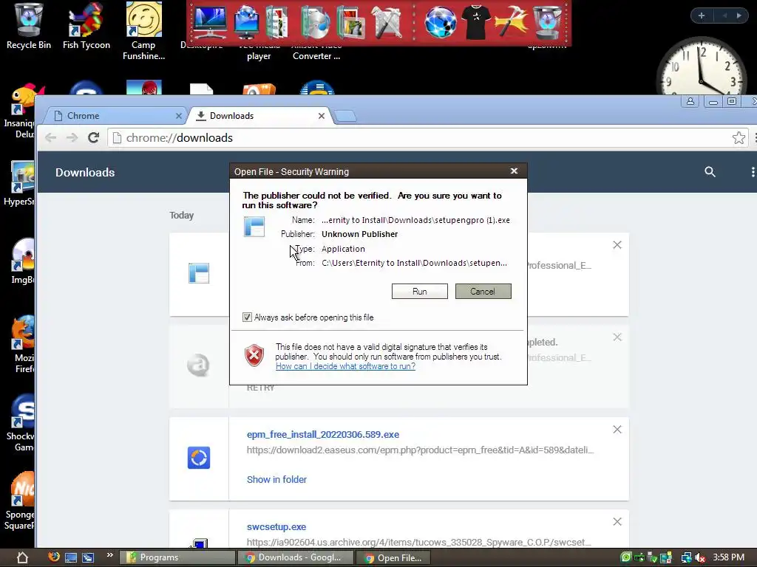Launch Camp Funshine desktop shortcut
The image size is (757, 567).
coord(144,31)
